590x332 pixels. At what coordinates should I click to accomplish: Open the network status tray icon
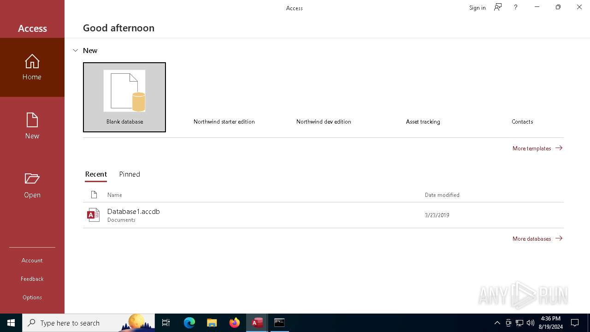click(x=519, y=323)
